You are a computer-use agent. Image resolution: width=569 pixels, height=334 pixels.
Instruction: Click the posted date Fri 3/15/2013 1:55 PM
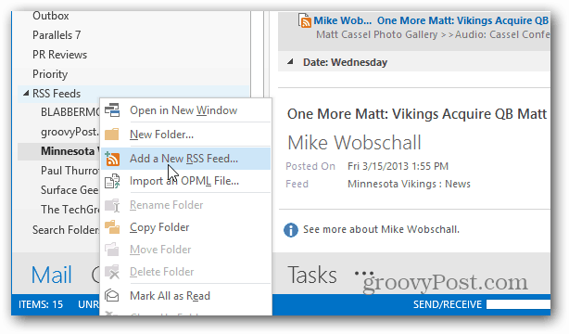[x=398, y=166]
